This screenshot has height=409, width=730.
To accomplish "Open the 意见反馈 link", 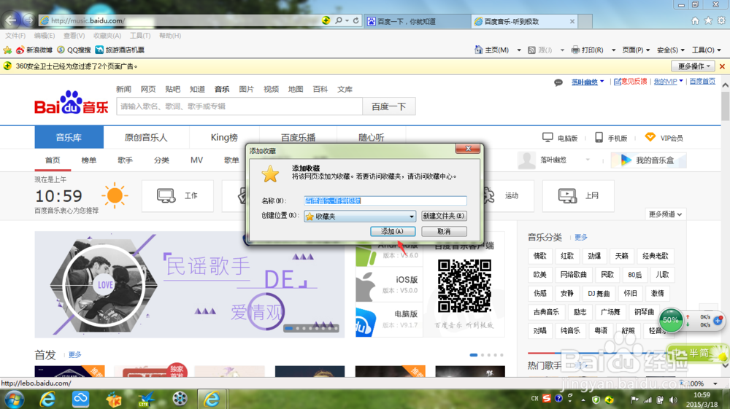I will click(631, 82).
